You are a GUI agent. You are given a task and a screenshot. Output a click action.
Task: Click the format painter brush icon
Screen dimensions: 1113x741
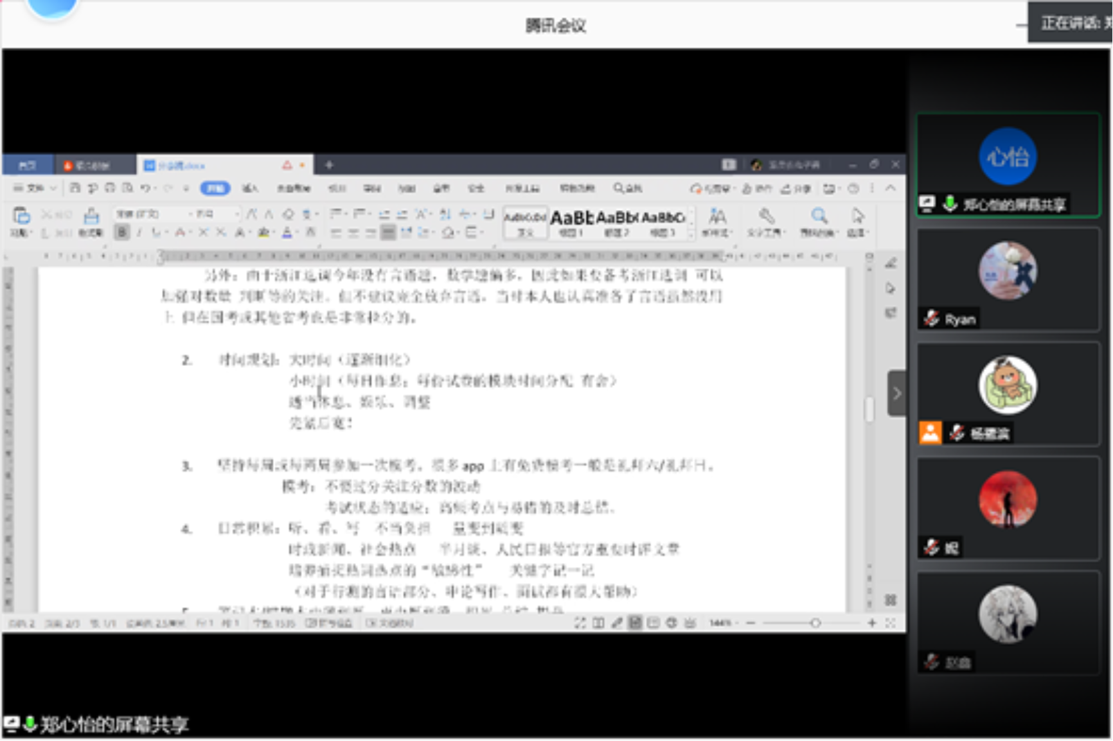point(91,216)
